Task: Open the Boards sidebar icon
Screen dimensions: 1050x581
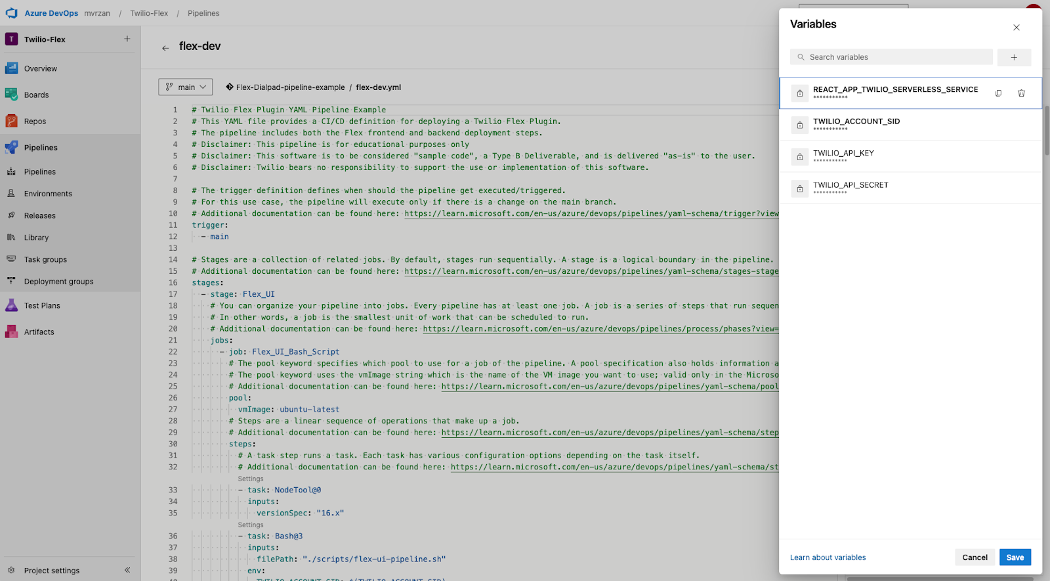Action: pyautogui.click(x=11, y=95)
